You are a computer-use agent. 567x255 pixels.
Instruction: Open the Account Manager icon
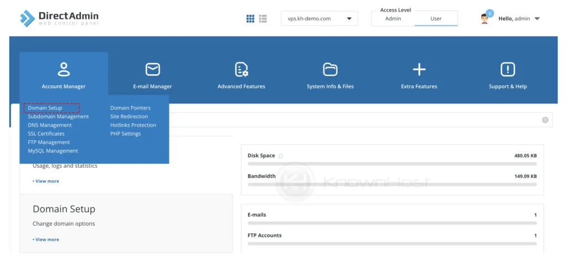64,69
